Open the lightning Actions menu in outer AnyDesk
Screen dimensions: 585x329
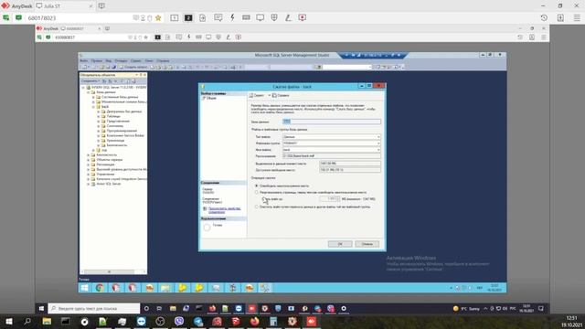(232, 17)
